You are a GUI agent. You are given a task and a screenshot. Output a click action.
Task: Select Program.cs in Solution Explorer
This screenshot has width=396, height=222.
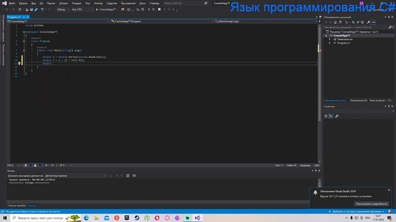[x=343, y=43]
